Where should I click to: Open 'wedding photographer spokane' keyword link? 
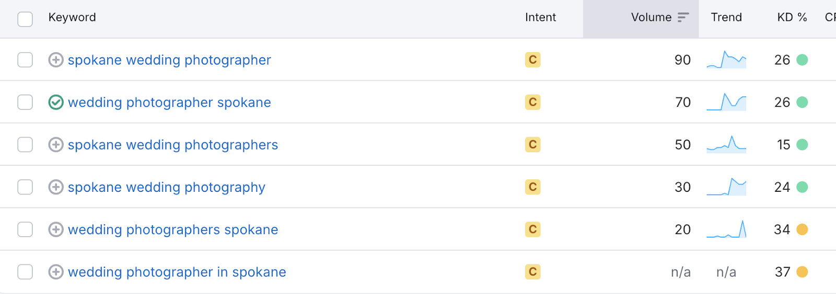pyautogui.click(x=169, y=103)
